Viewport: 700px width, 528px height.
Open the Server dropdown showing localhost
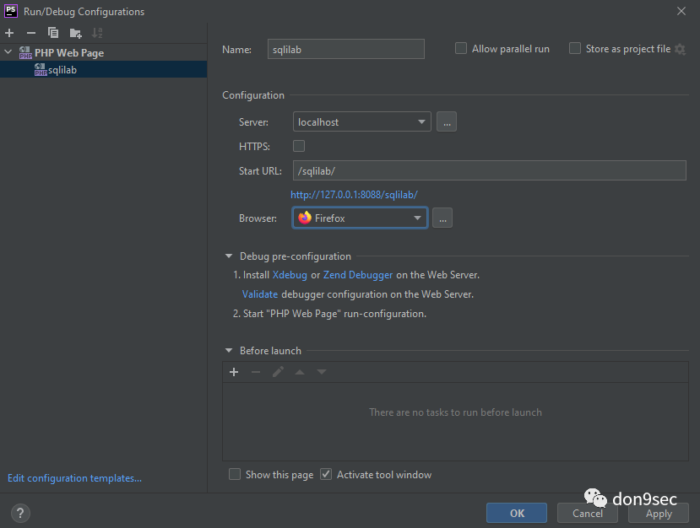point(361,122)
